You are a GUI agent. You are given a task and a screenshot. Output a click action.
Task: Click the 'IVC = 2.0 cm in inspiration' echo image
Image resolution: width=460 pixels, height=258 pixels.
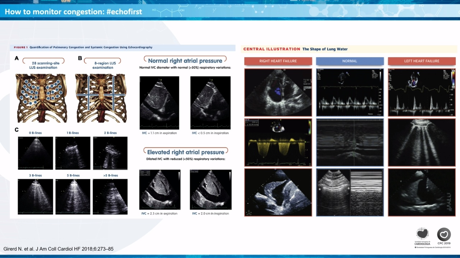tap(211, 190)
